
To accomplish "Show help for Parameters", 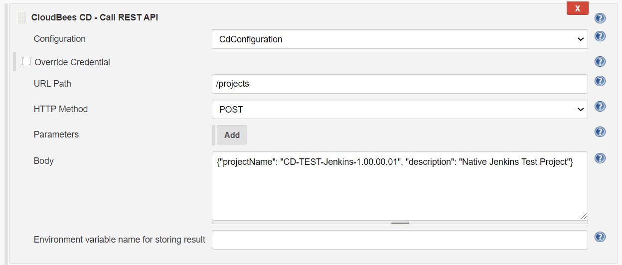I will (x=600, y=132).
